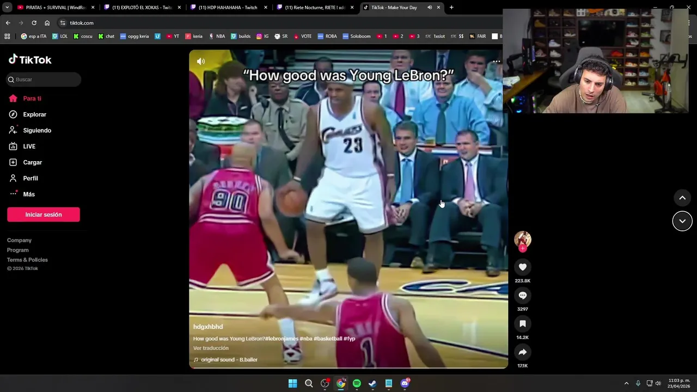This screenshot has width=697, height=392.
Task: Open the hdgxhbhd creator profile
Action: 208,327
